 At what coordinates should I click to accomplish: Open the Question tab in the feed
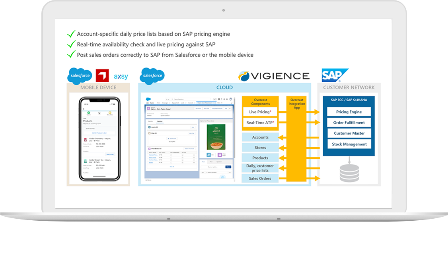219,162
